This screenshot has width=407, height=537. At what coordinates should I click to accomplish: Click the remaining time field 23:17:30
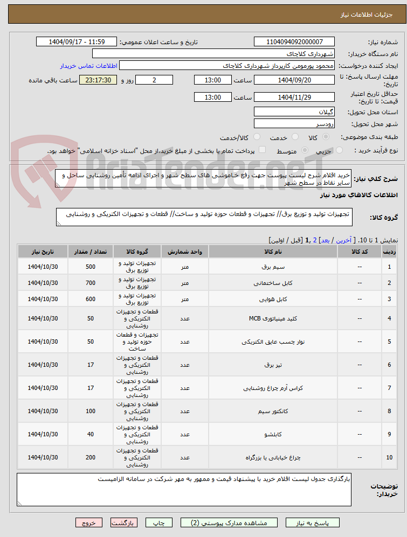click(x=98, y=80)
